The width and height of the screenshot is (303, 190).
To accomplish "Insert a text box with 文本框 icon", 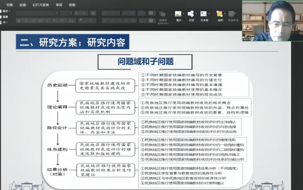I will click(204, 15).
